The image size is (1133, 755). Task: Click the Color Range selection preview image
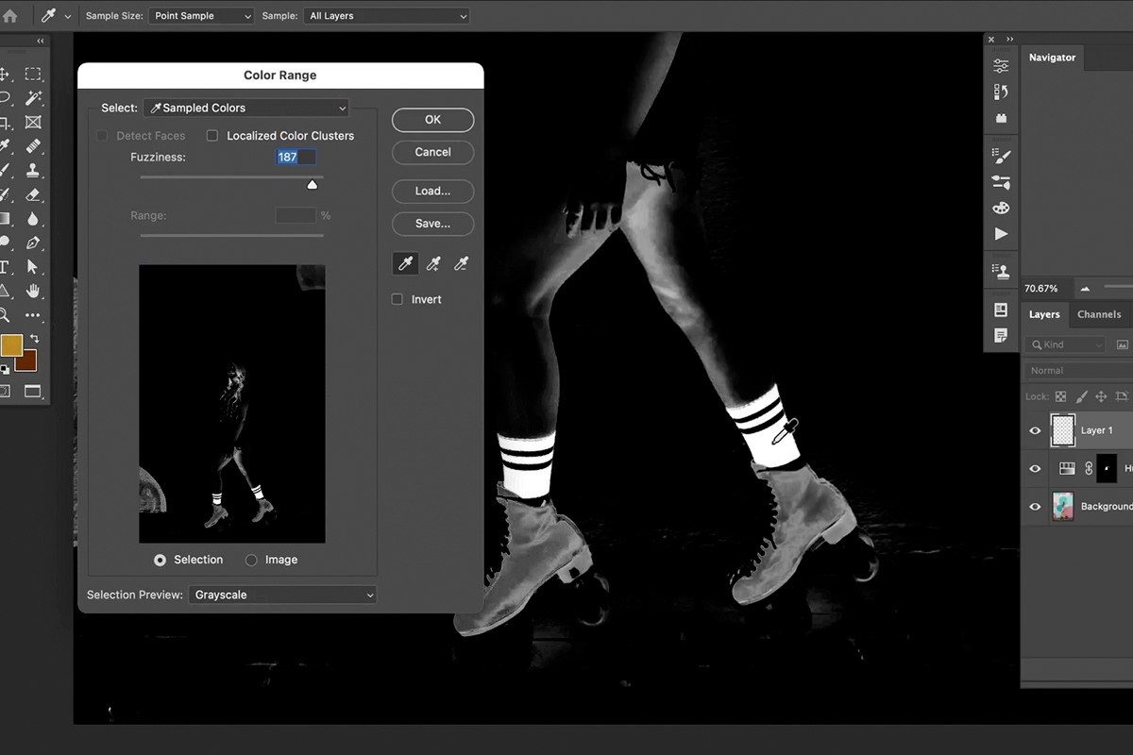232,403
